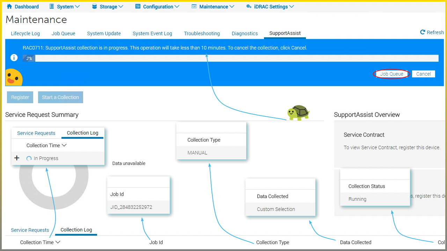Expand the Configuration dropdown chevron

pyautogui.click(x=177, y=7)
